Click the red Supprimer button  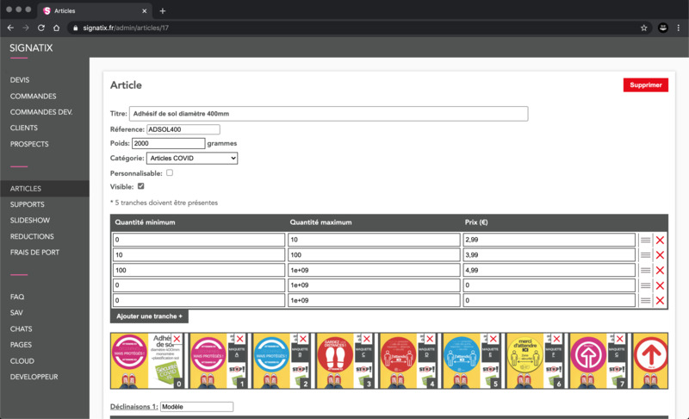click(x=645, y=85)
